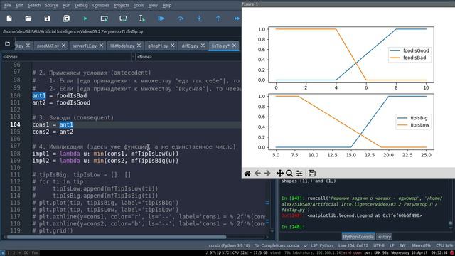The width and height of the screenshot is (455, 256).
Task: Click Completions: conda status entry
Action: (x=277, y=245)
